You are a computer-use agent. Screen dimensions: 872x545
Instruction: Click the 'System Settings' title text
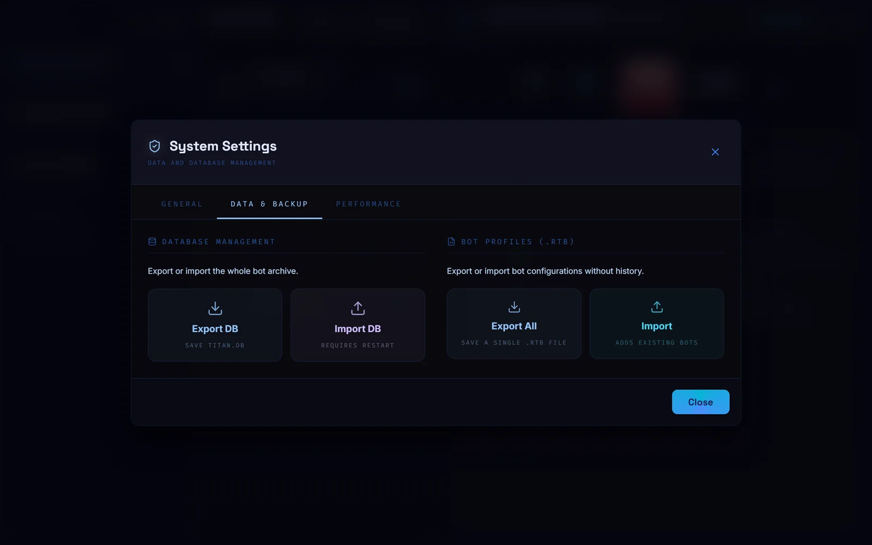[x=223, y=146]
